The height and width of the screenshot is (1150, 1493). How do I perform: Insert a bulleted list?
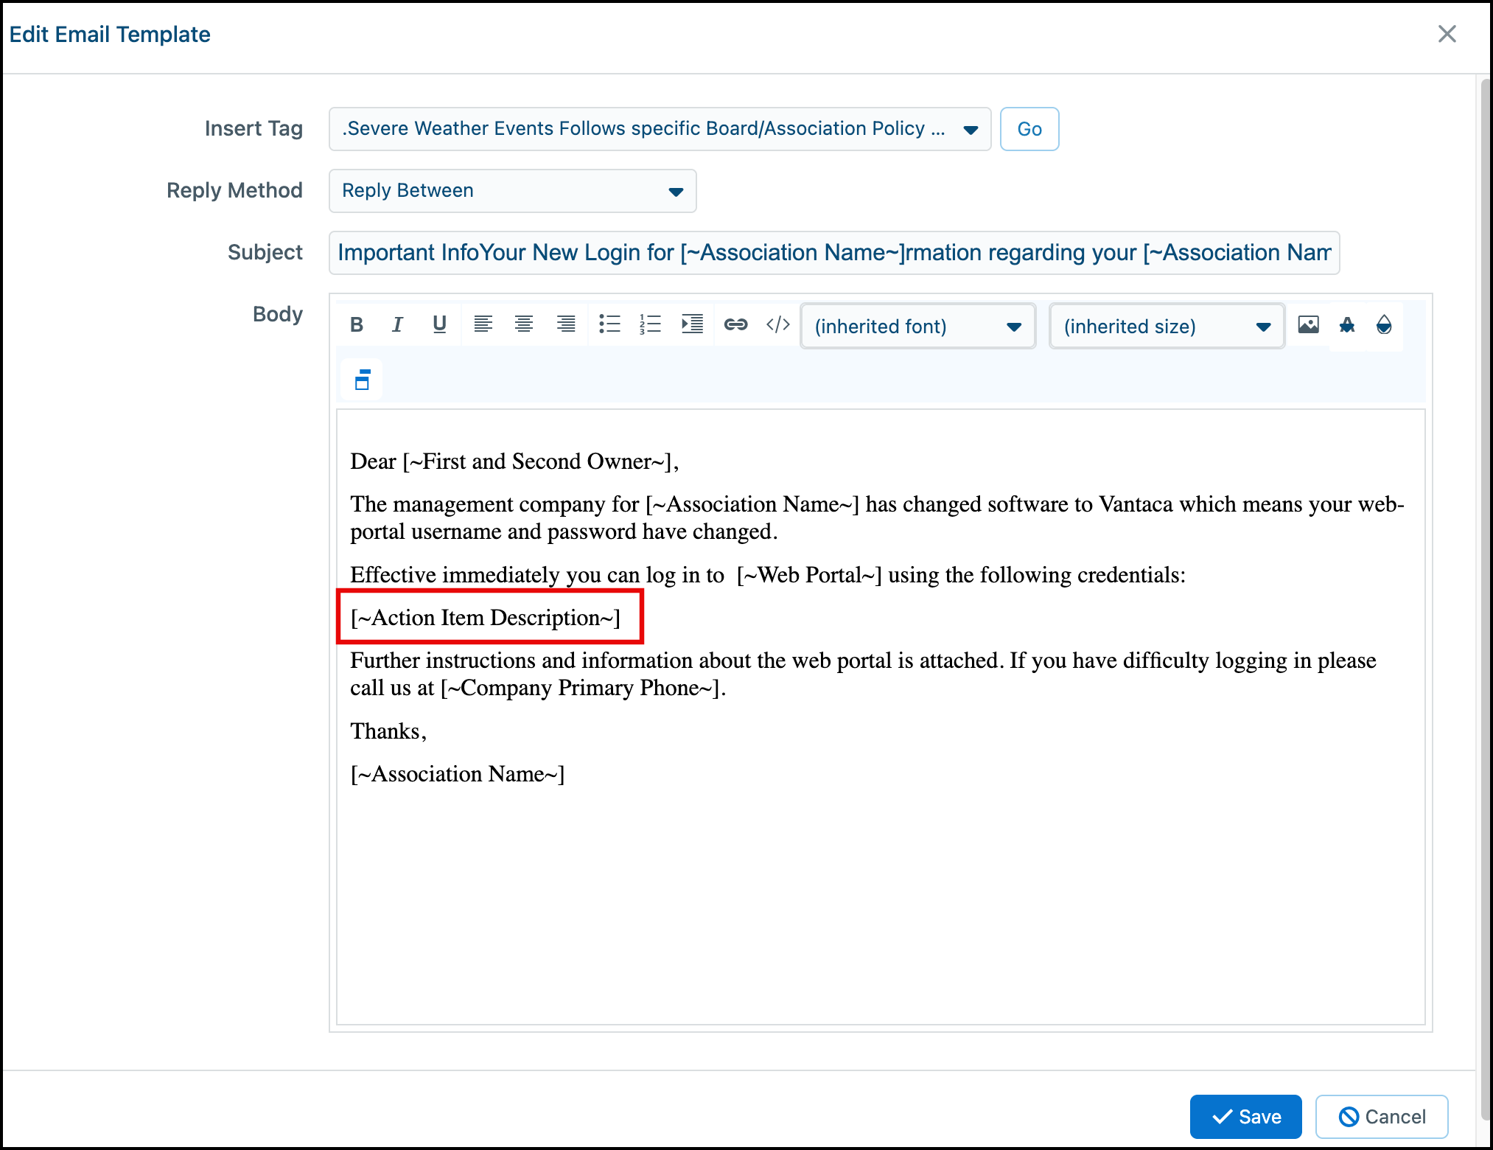tap(609, 324)
